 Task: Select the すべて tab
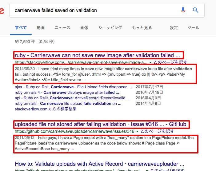21,28
